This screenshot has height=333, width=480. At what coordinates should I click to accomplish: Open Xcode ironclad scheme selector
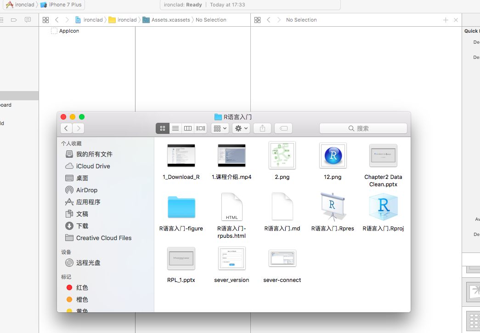[20, 5]
